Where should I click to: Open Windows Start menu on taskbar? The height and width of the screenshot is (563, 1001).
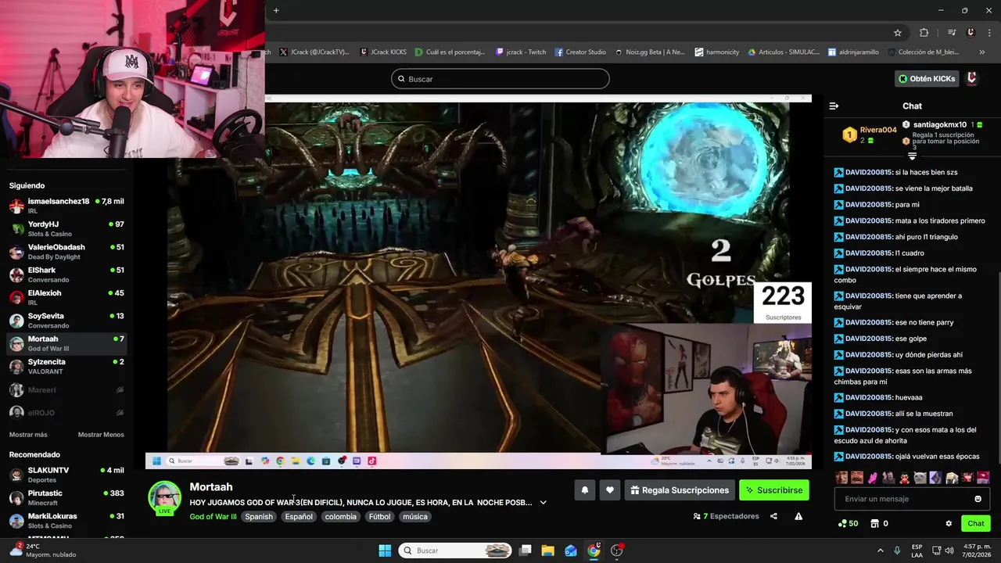(x=385, y=550)
